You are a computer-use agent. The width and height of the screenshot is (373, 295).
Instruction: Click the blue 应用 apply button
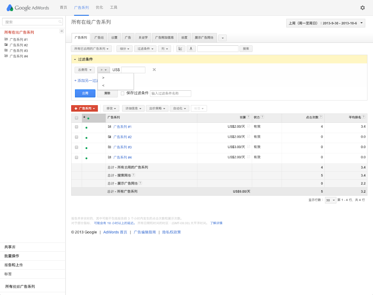point(85,93)
